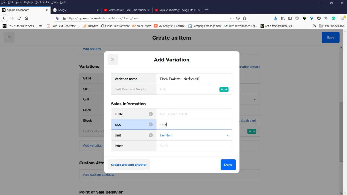
Task: Click the Unit info icon
Action: point(151,135)
